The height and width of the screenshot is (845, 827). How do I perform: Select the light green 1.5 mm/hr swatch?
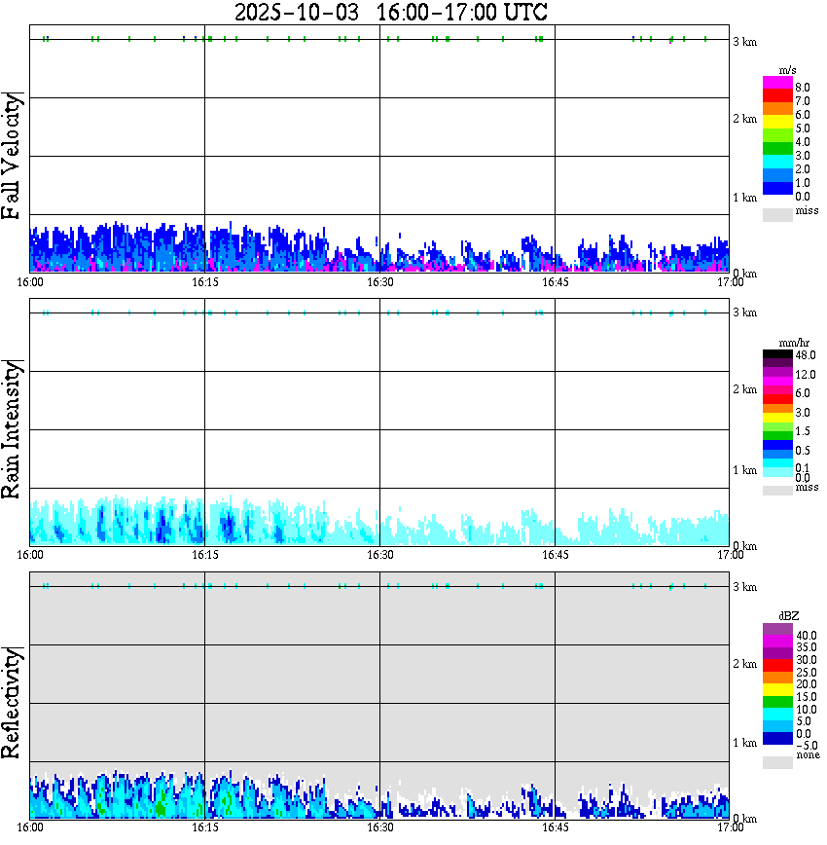pos(777,427)
